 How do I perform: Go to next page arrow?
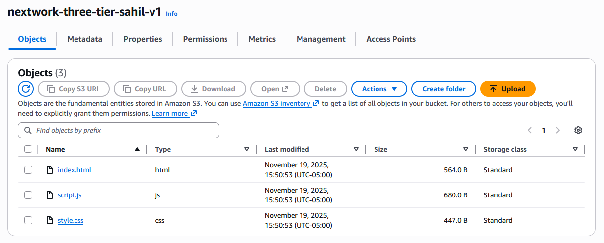tap(558, 130)
